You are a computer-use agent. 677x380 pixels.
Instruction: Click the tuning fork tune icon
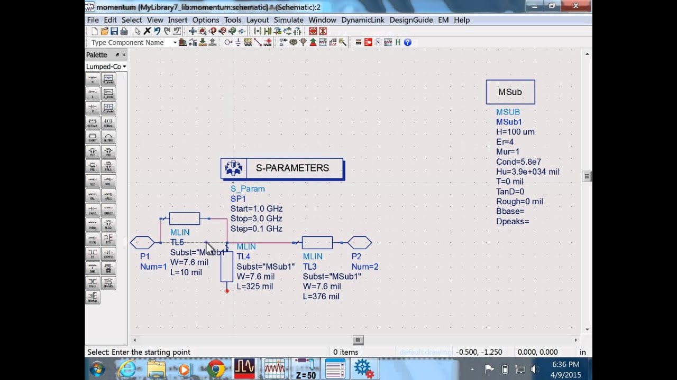tap(303, 42)
